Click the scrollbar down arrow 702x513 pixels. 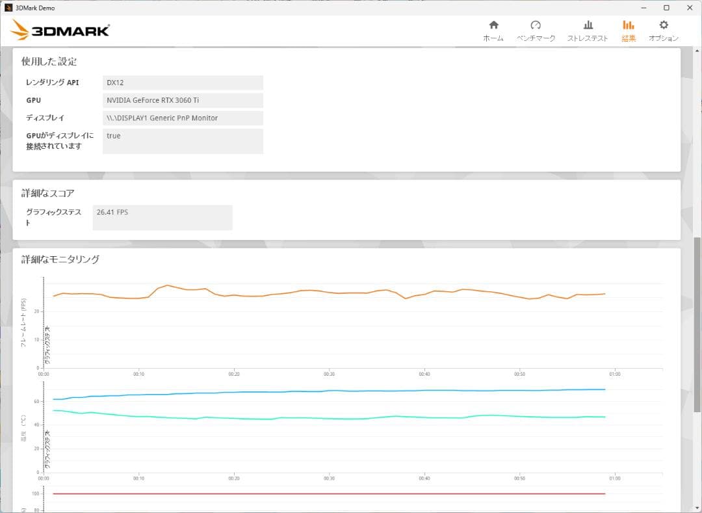pyautogui.click(x=697, y=508)
